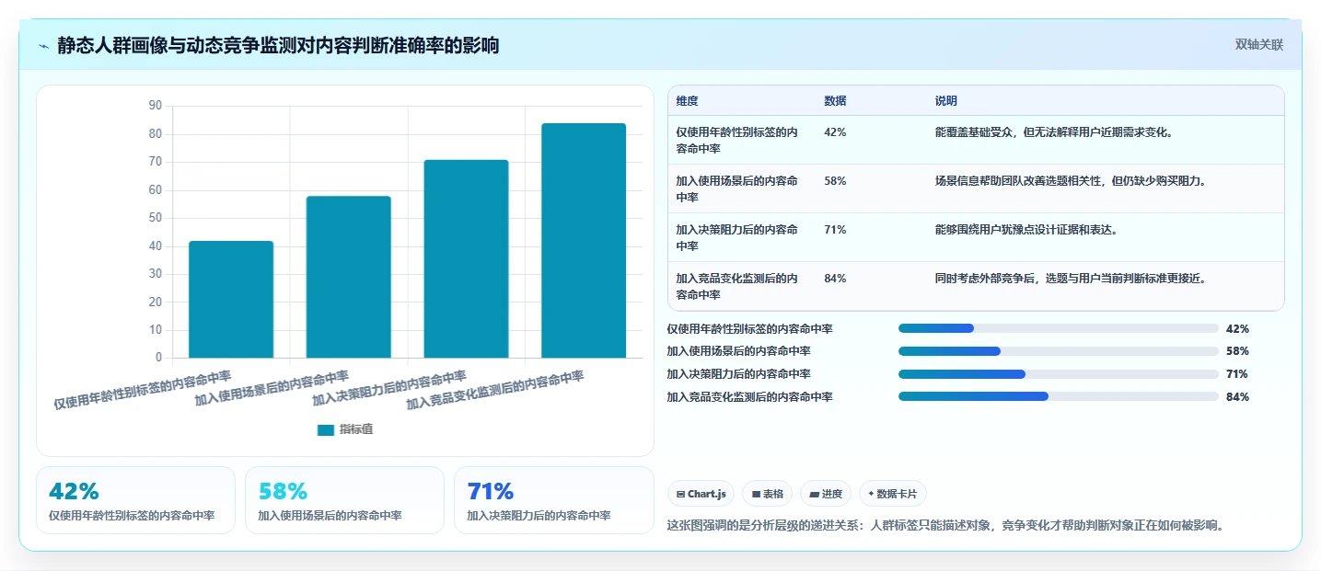Screen dimensions: 1321x571
Task: Click progress bar for 加入使用场景后的内容命中率
Action: point(1059,351)
